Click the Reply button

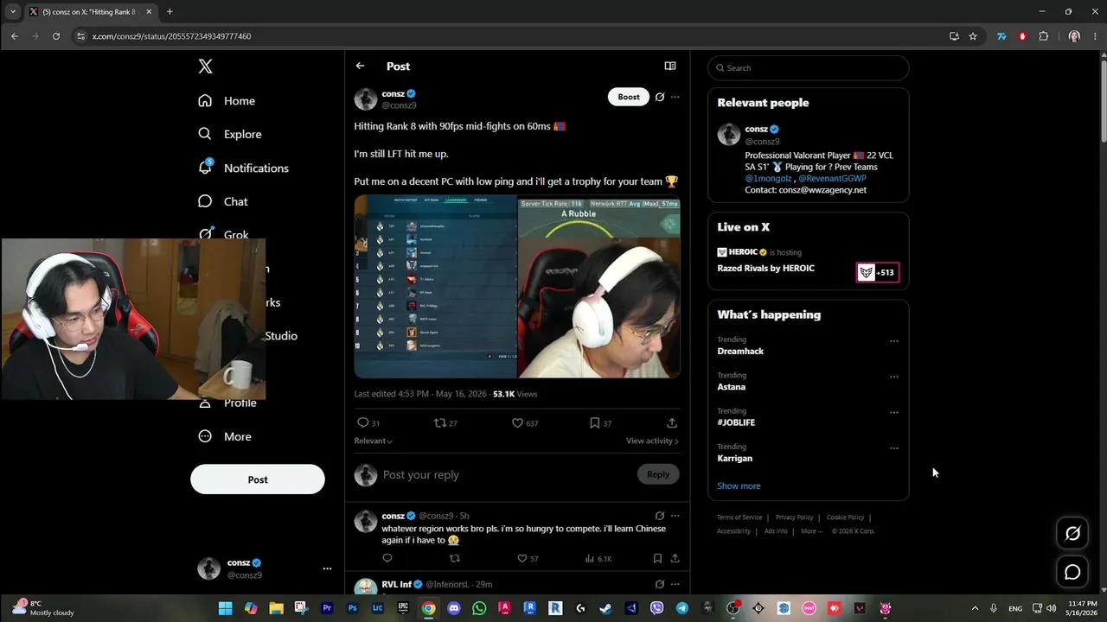coord(658,473)
